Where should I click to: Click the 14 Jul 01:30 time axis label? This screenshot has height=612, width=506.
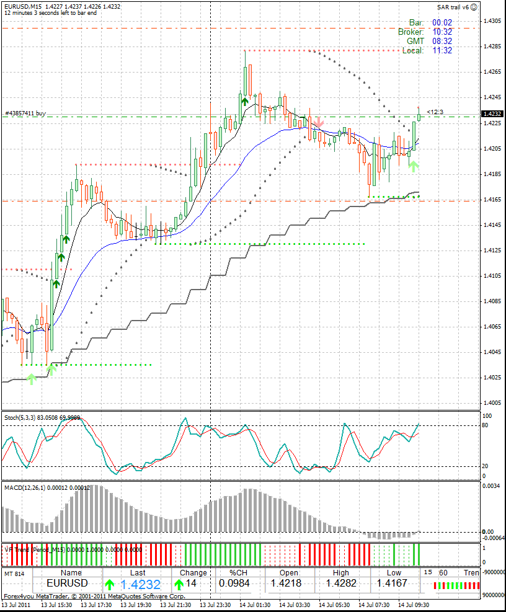pos(255,605)
